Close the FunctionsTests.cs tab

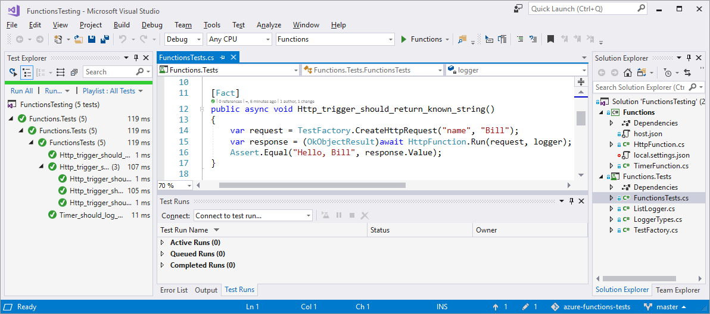[x=233, y=57]
